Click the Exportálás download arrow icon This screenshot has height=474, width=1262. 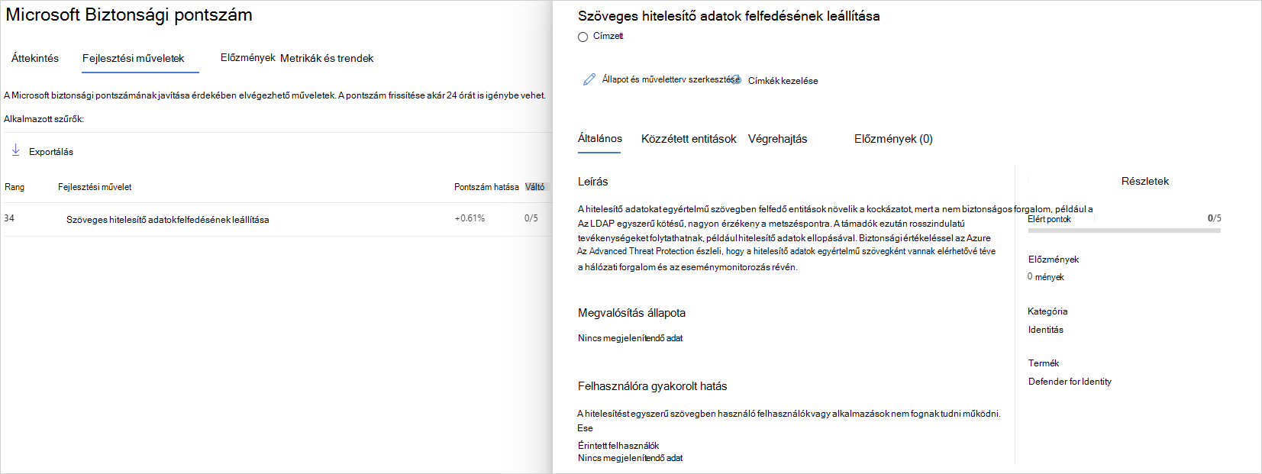[15, 150]
